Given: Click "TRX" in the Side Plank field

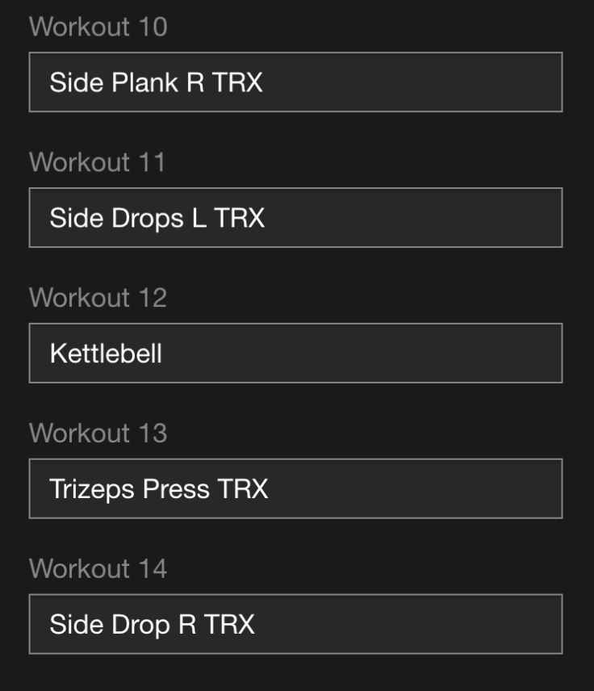Looking at the screenshot, I should (237, 82).
